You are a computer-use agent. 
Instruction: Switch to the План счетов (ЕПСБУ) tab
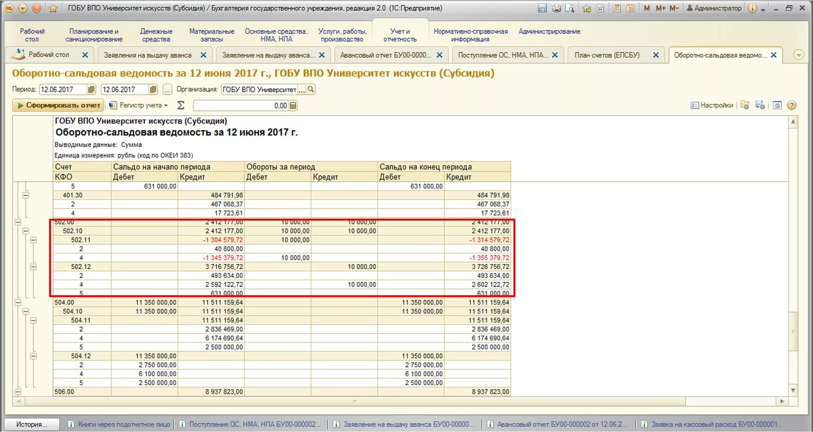click(x=607, y=55)
